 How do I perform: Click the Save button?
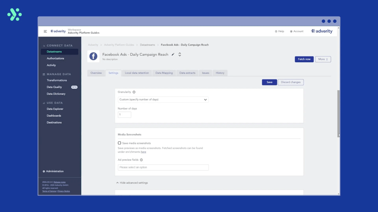(x=270, y=82)
